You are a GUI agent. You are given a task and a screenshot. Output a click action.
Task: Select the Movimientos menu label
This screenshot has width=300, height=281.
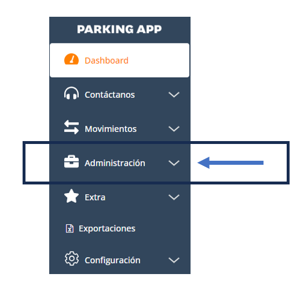[x=111, y=129]
